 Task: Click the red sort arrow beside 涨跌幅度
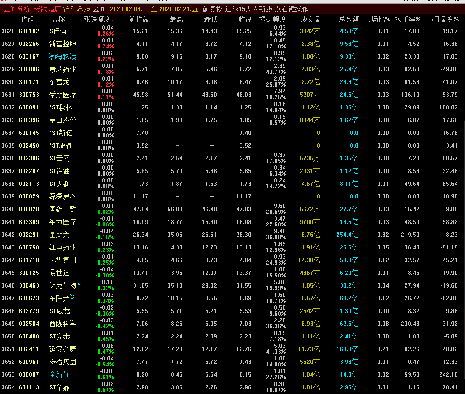point(113,20)
